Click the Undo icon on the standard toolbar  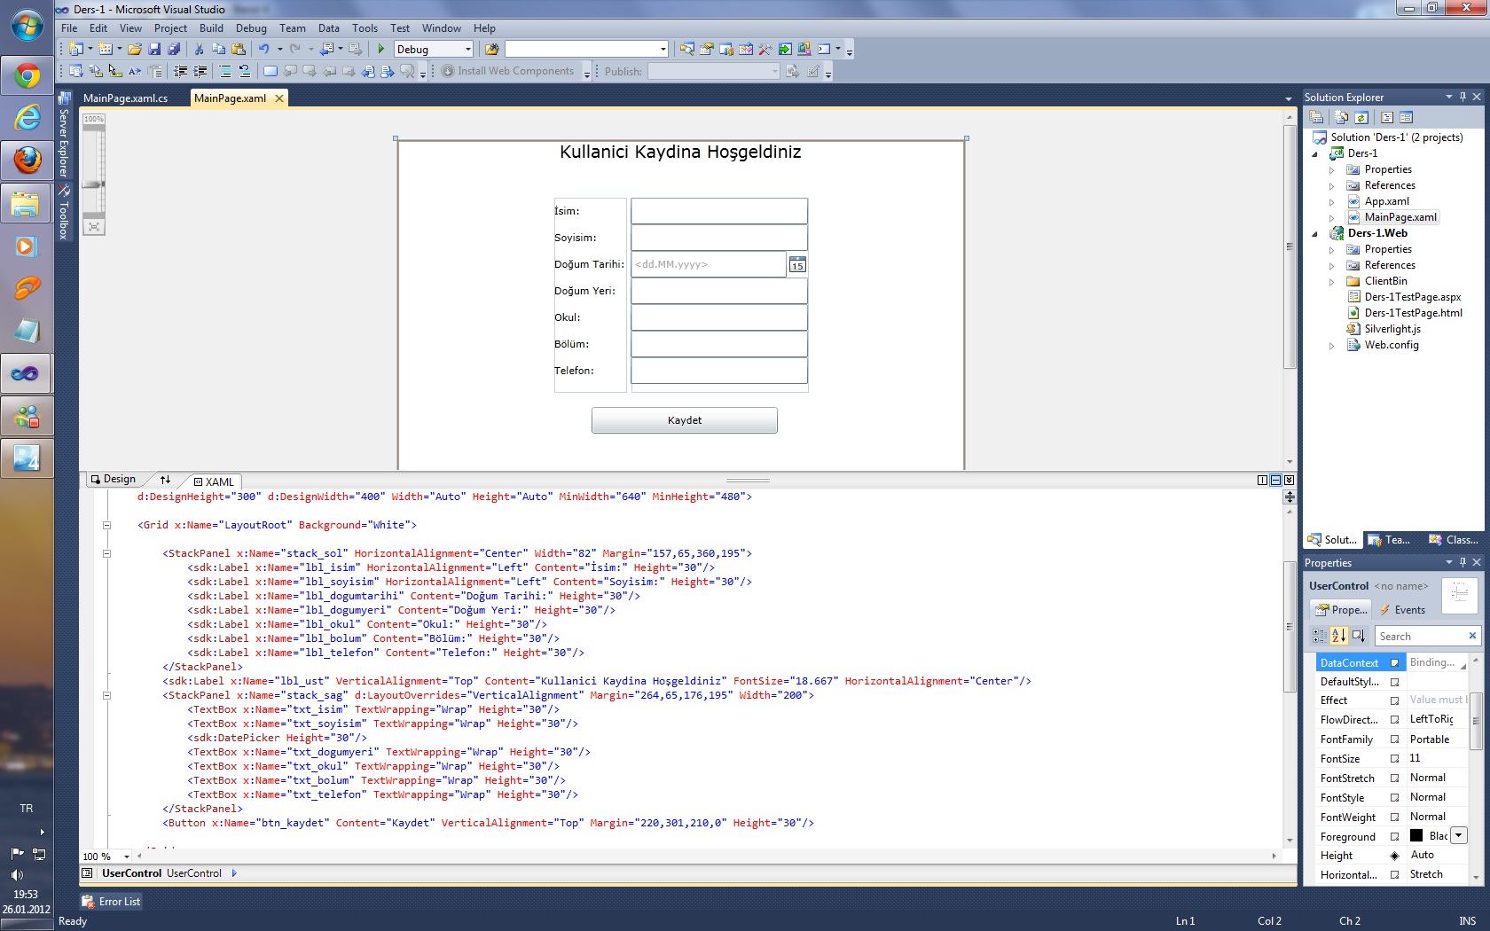[264, 49]
